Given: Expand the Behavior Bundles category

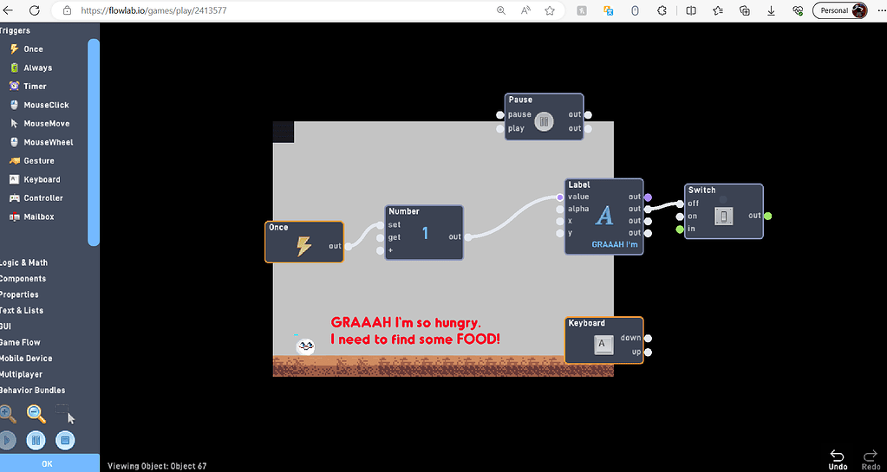Looking at the screenshot, I should point(33,391).
